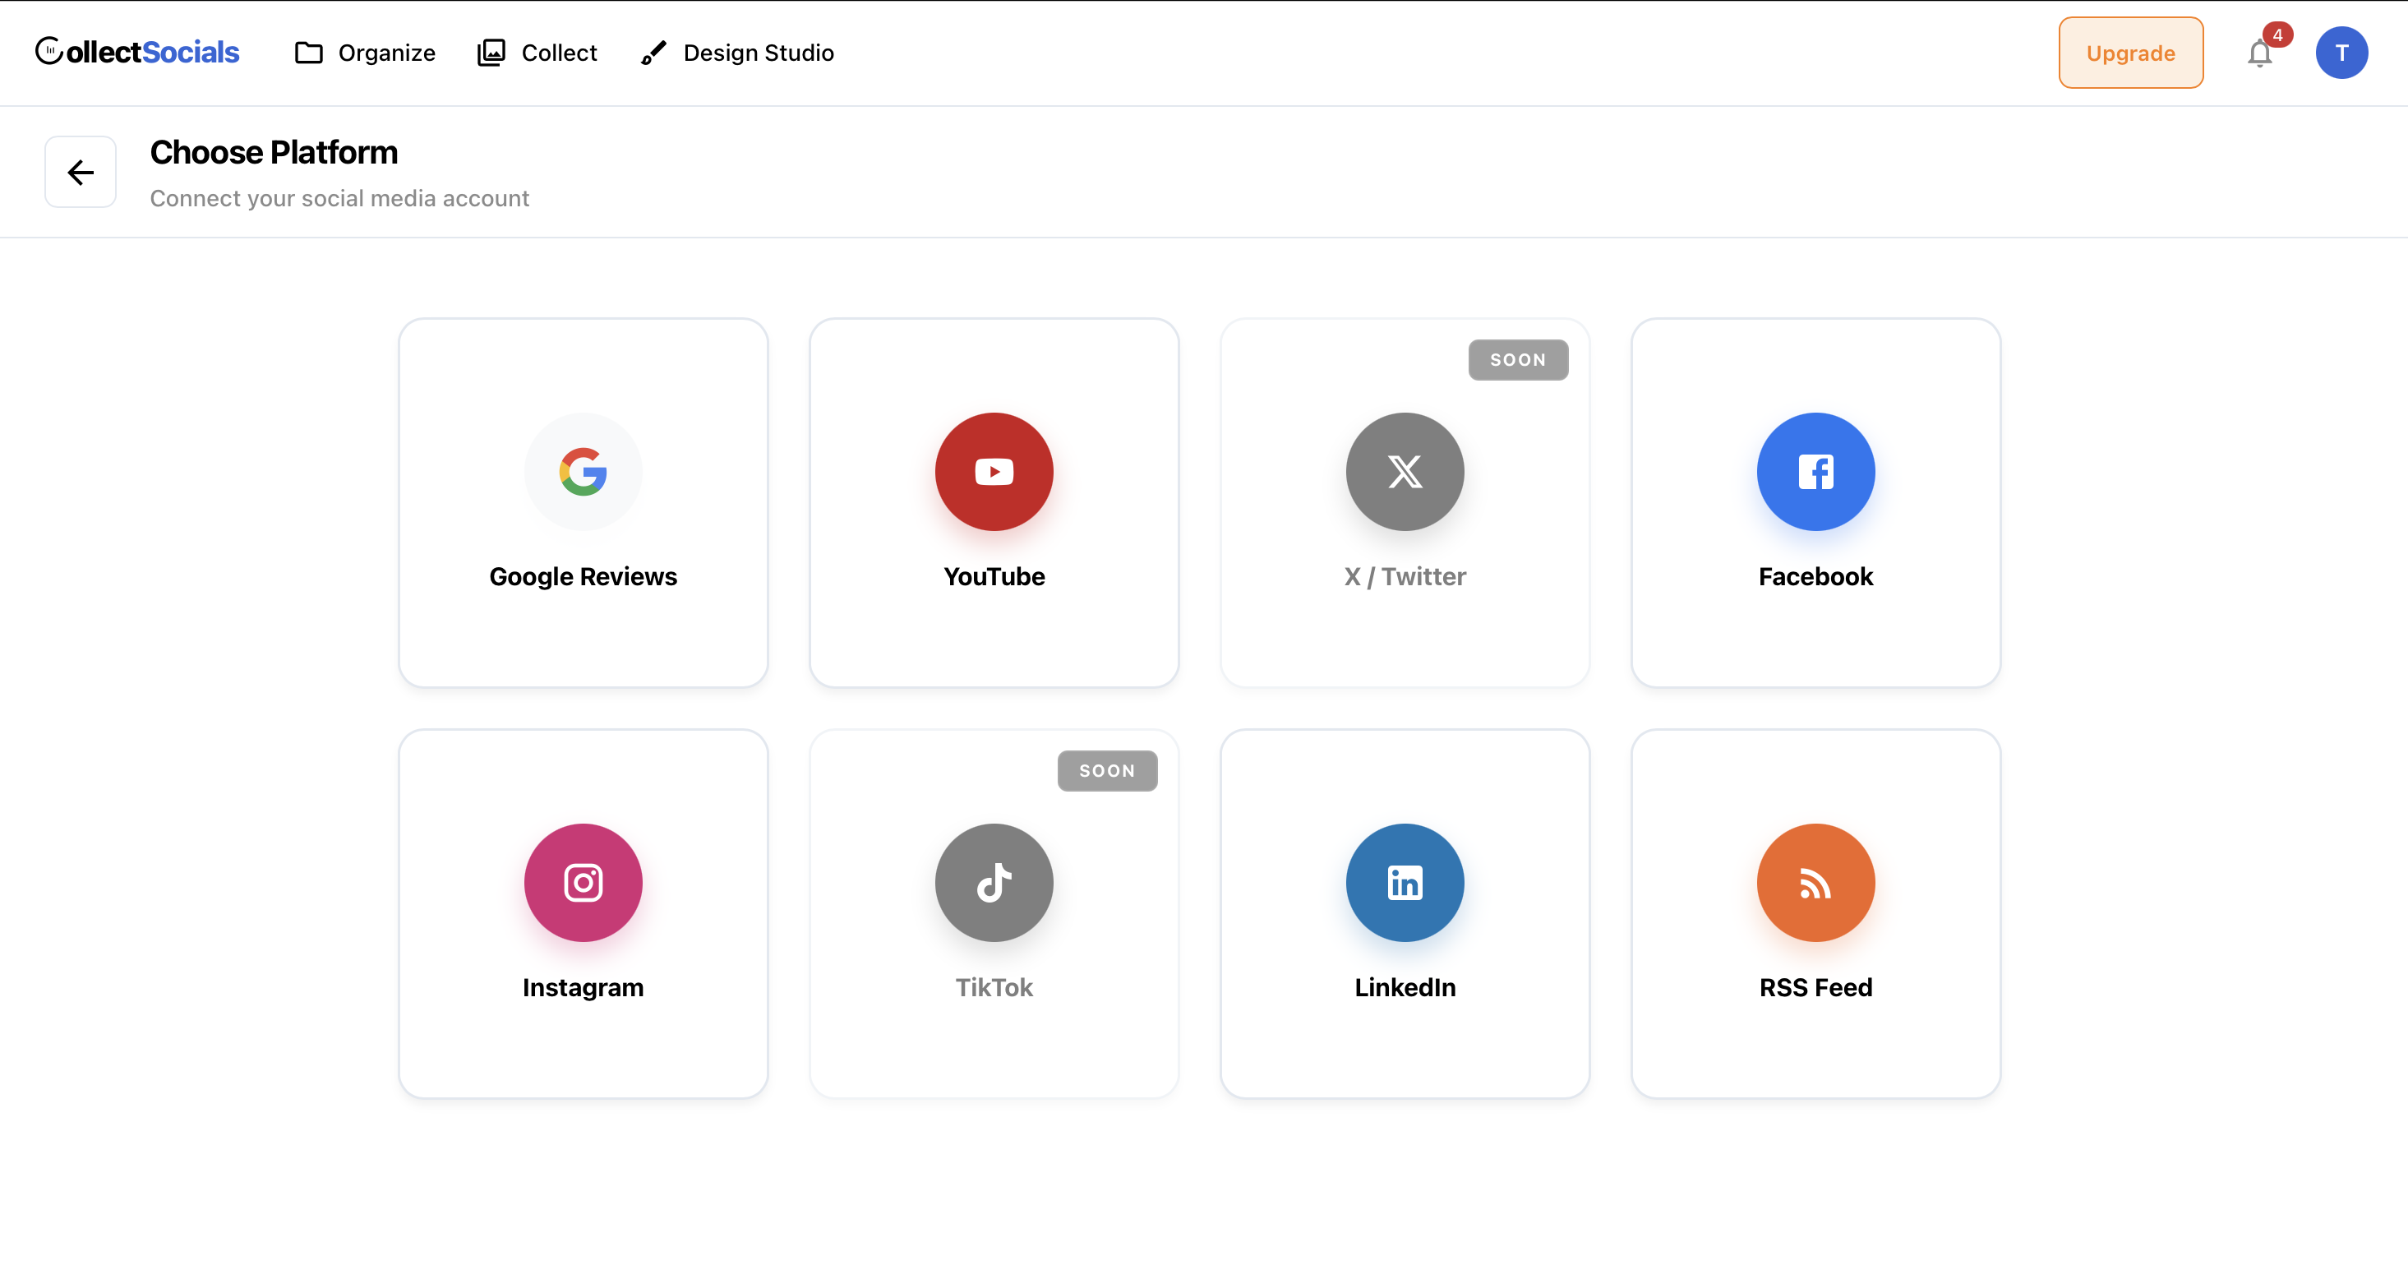
Task: Click the Upgrade button
Action: (x=2130, y=53)
